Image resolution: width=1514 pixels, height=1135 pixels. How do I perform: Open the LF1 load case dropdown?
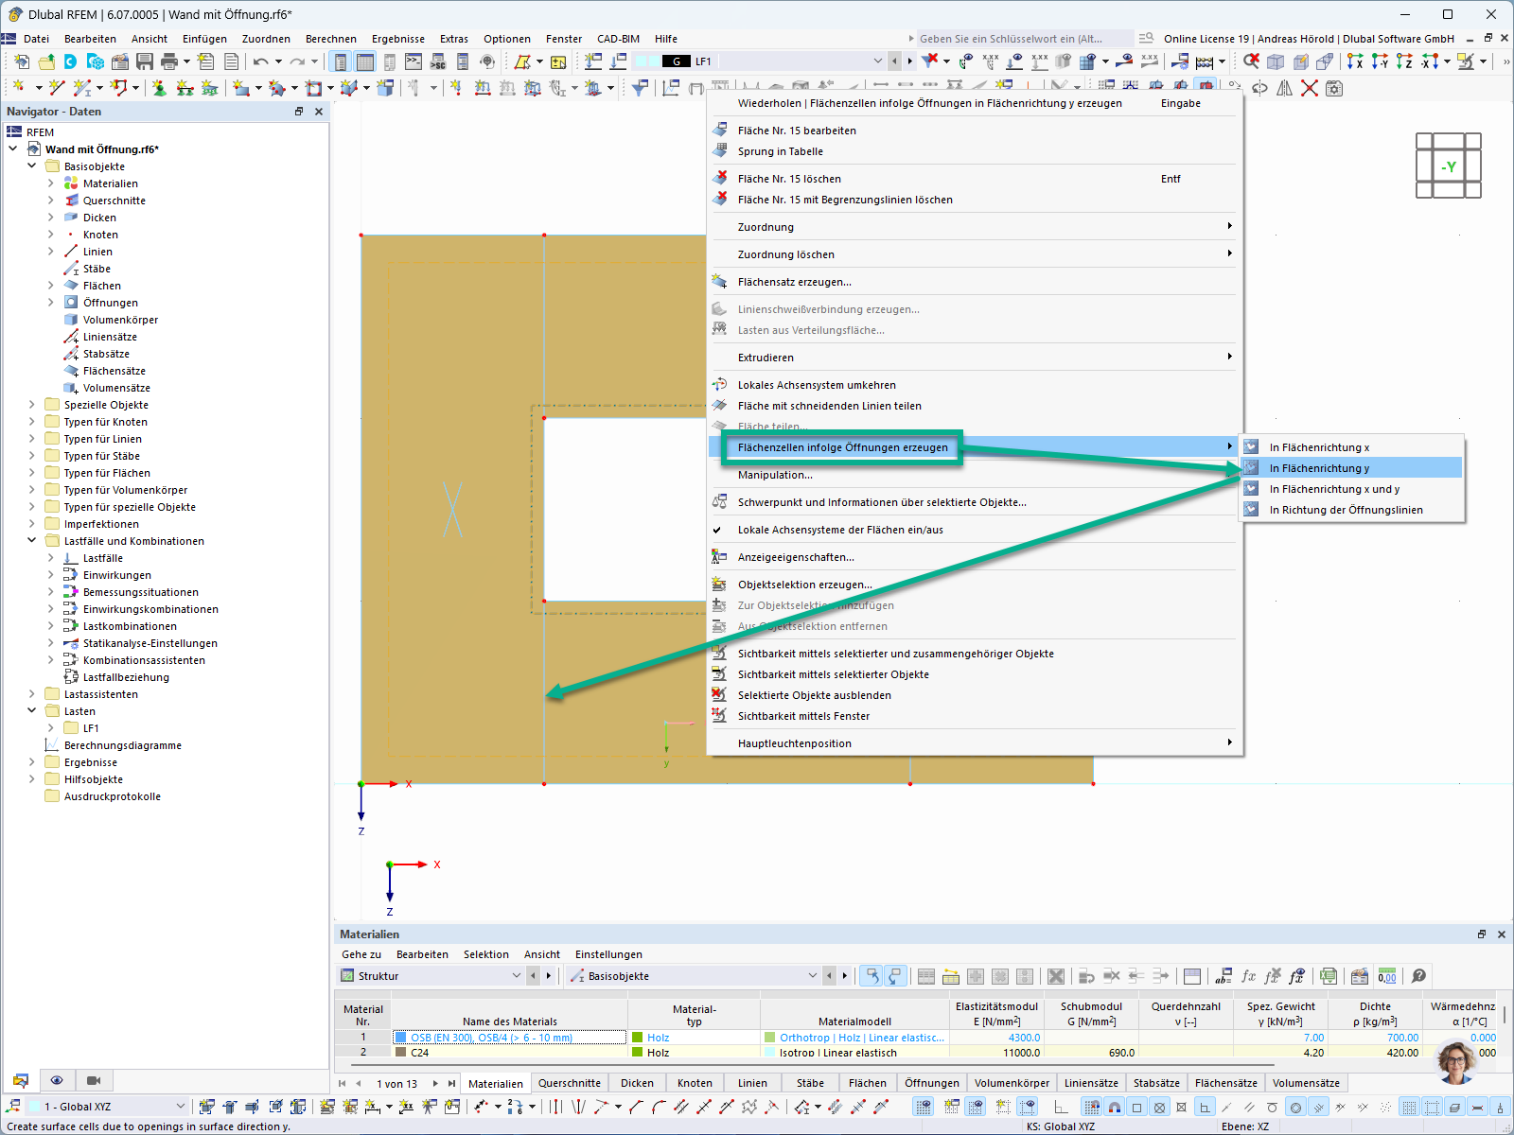click(877, 61)
